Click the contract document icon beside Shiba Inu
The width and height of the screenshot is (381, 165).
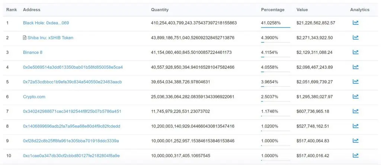coord(25,38)
